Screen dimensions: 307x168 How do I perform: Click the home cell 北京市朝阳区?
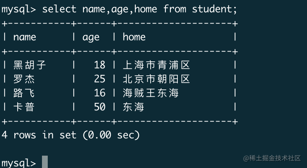point(156,79)
